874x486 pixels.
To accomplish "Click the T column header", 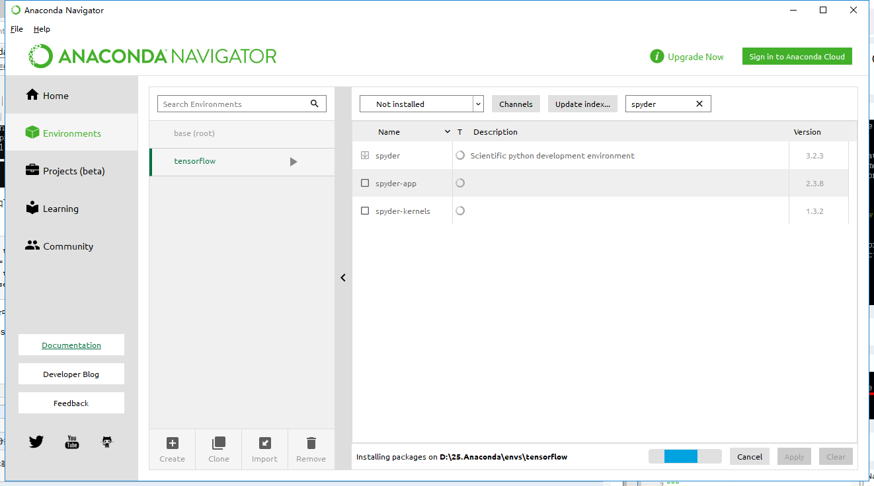I will pos(459,132).
